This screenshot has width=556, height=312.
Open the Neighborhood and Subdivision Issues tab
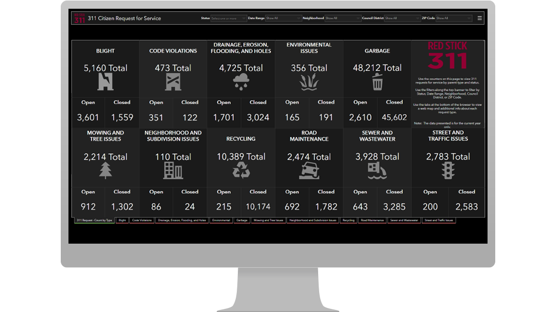coord(313,221)
